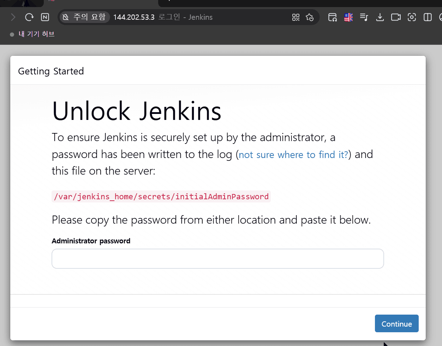Open the Naver home N icon
This screenshot has height=346, width=442.
[x=45, y=17]
